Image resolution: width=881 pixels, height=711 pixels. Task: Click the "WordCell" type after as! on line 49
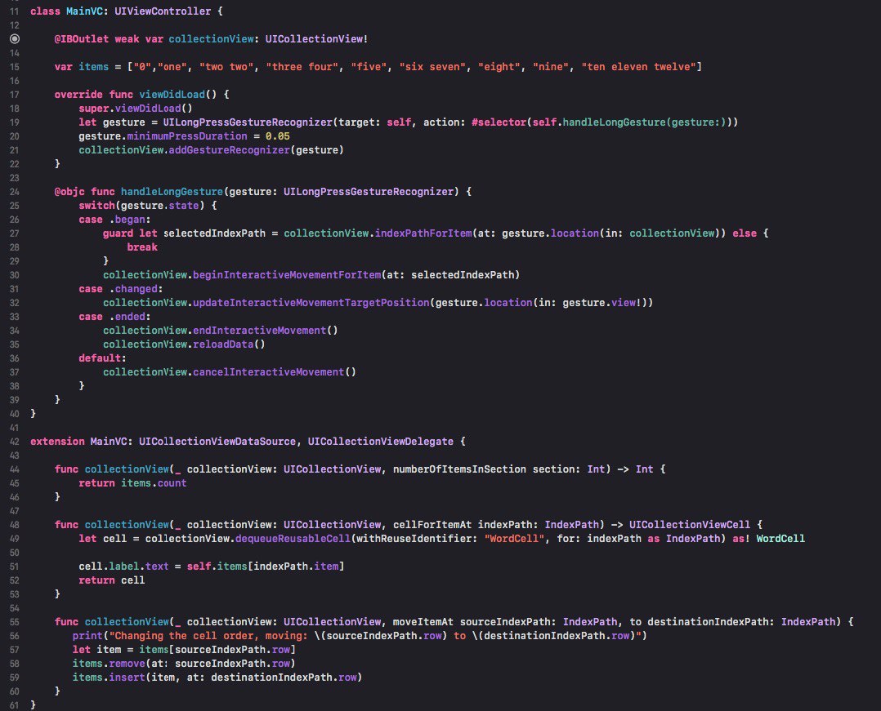(x=780, y=539)
